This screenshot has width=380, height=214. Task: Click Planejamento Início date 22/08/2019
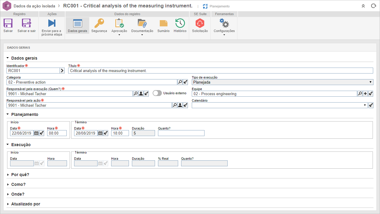point(22,133)
